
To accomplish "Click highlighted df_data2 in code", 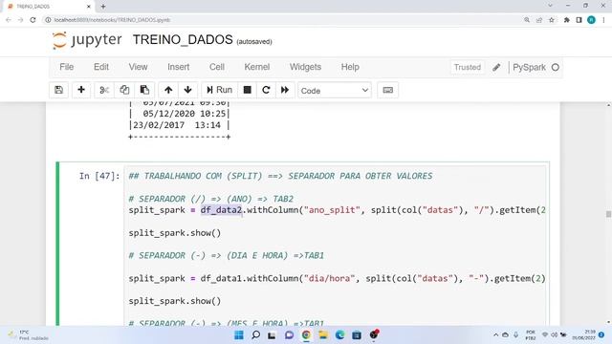I will pyautogui.click(x=221, y=210).
